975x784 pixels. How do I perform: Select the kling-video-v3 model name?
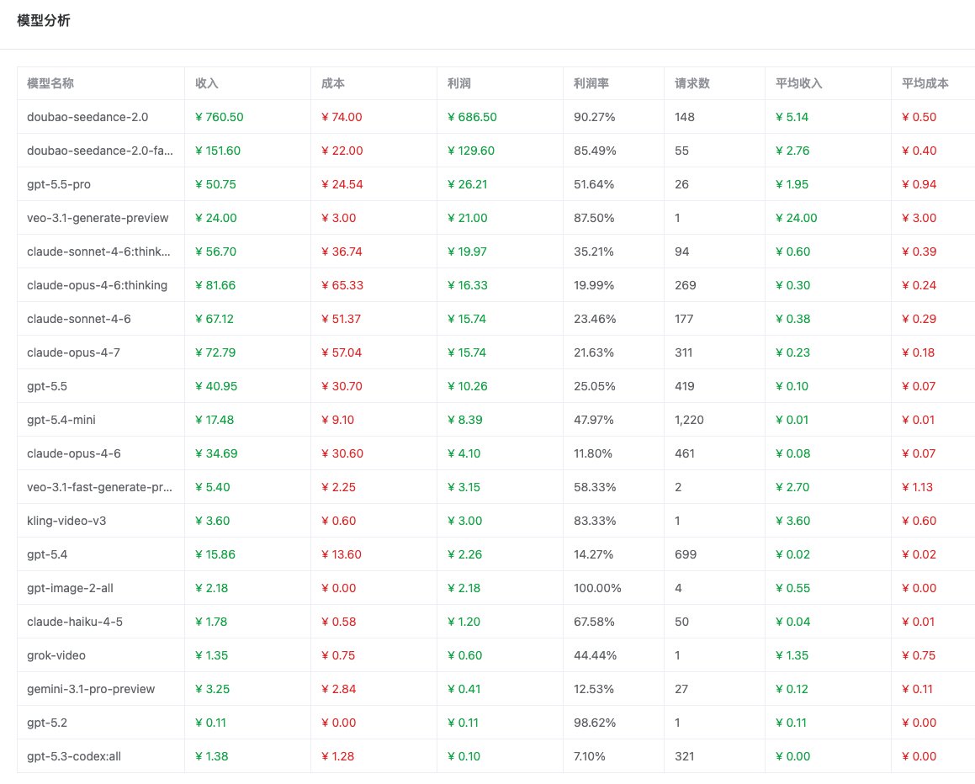pyautogui.click(x=66, y=521)
